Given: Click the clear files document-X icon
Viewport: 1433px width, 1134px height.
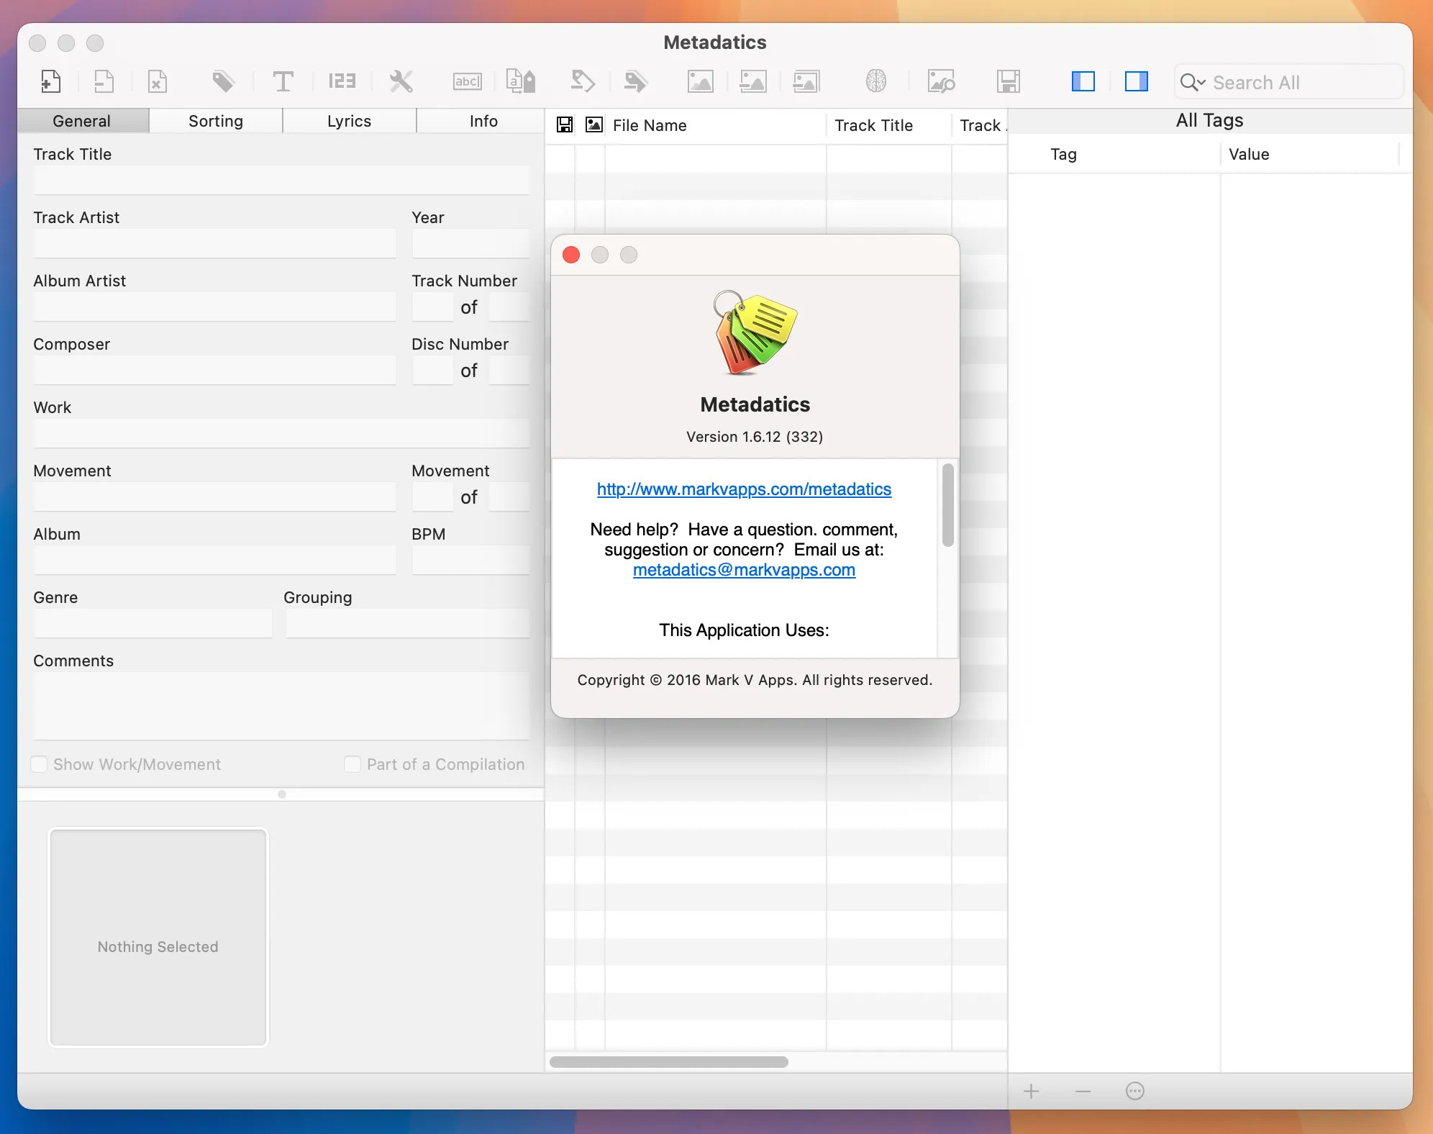Looking at the screenshot, I should 158,81.
